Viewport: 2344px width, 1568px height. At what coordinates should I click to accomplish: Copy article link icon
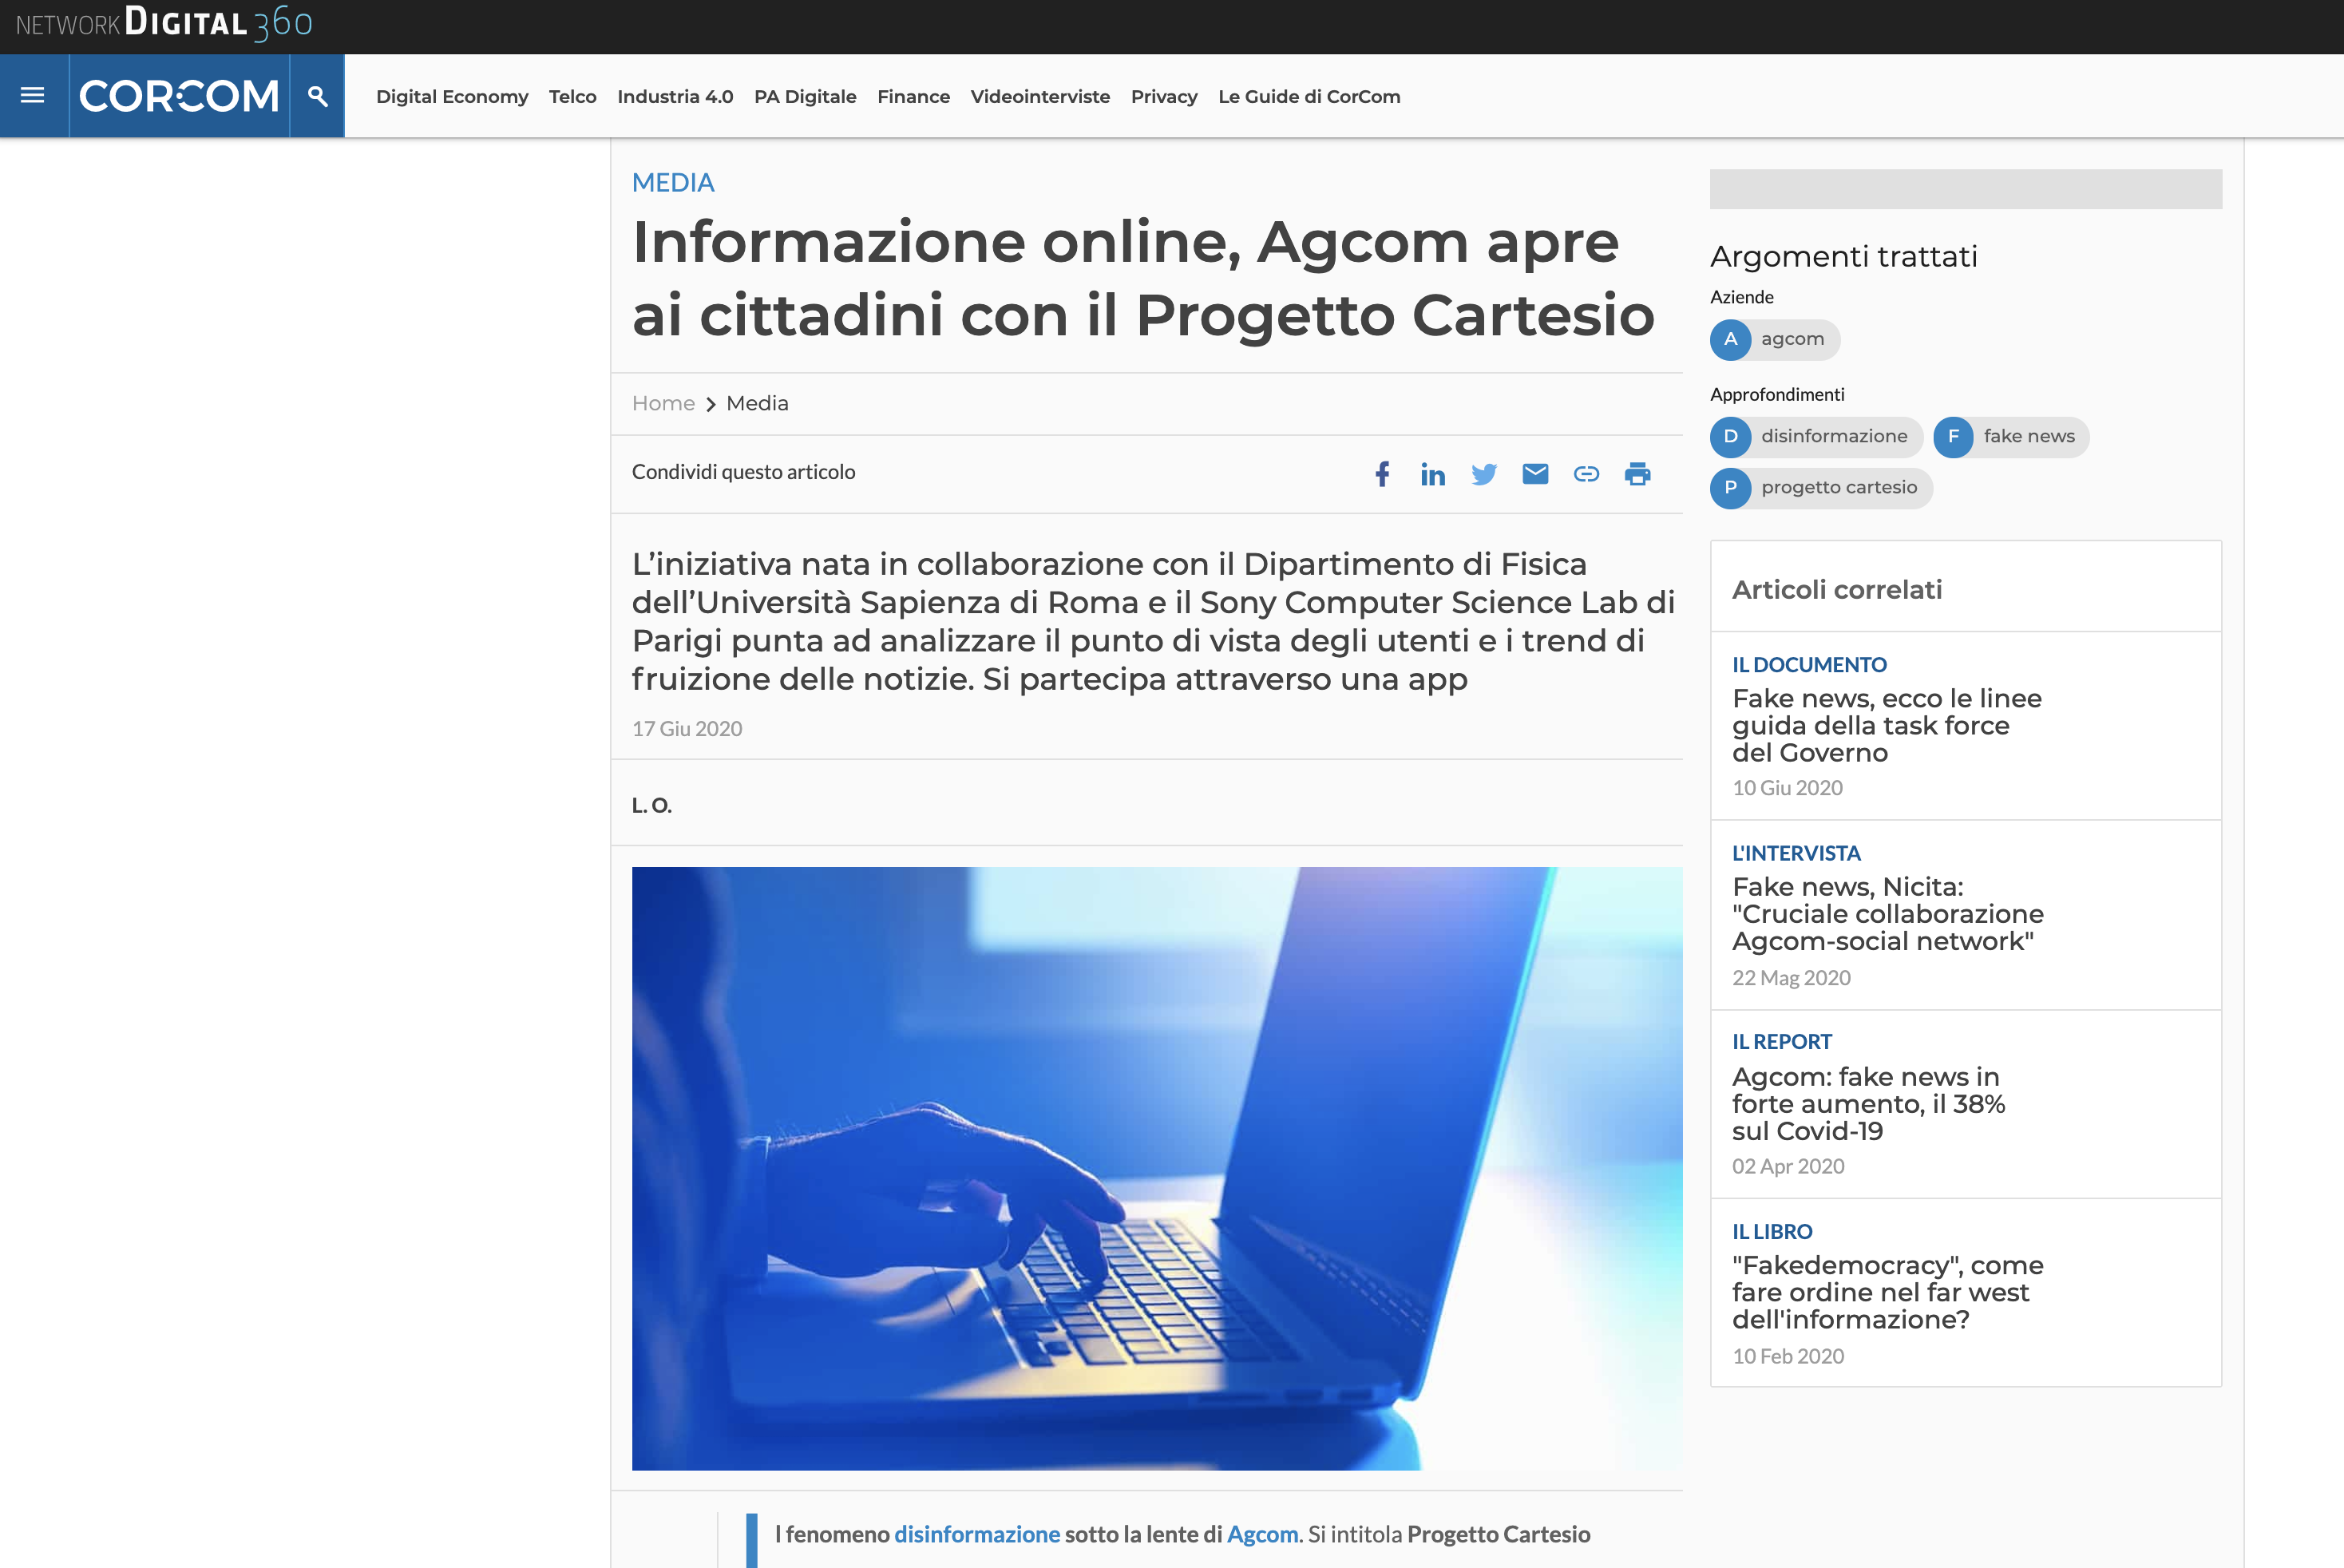1586,474
